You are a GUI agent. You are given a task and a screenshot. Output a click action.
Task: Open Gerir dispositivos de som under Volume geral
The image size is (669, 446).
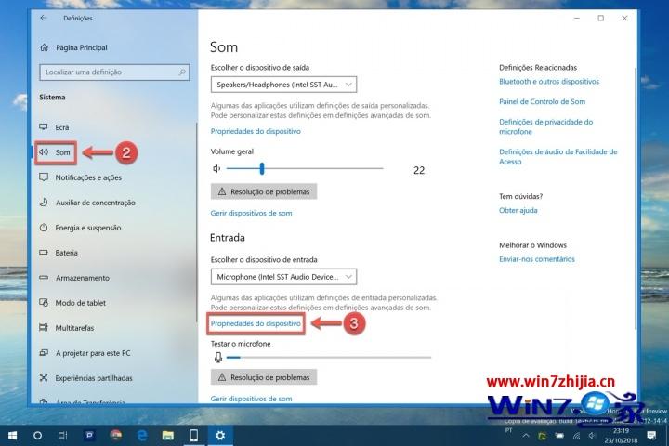(251, 213)
